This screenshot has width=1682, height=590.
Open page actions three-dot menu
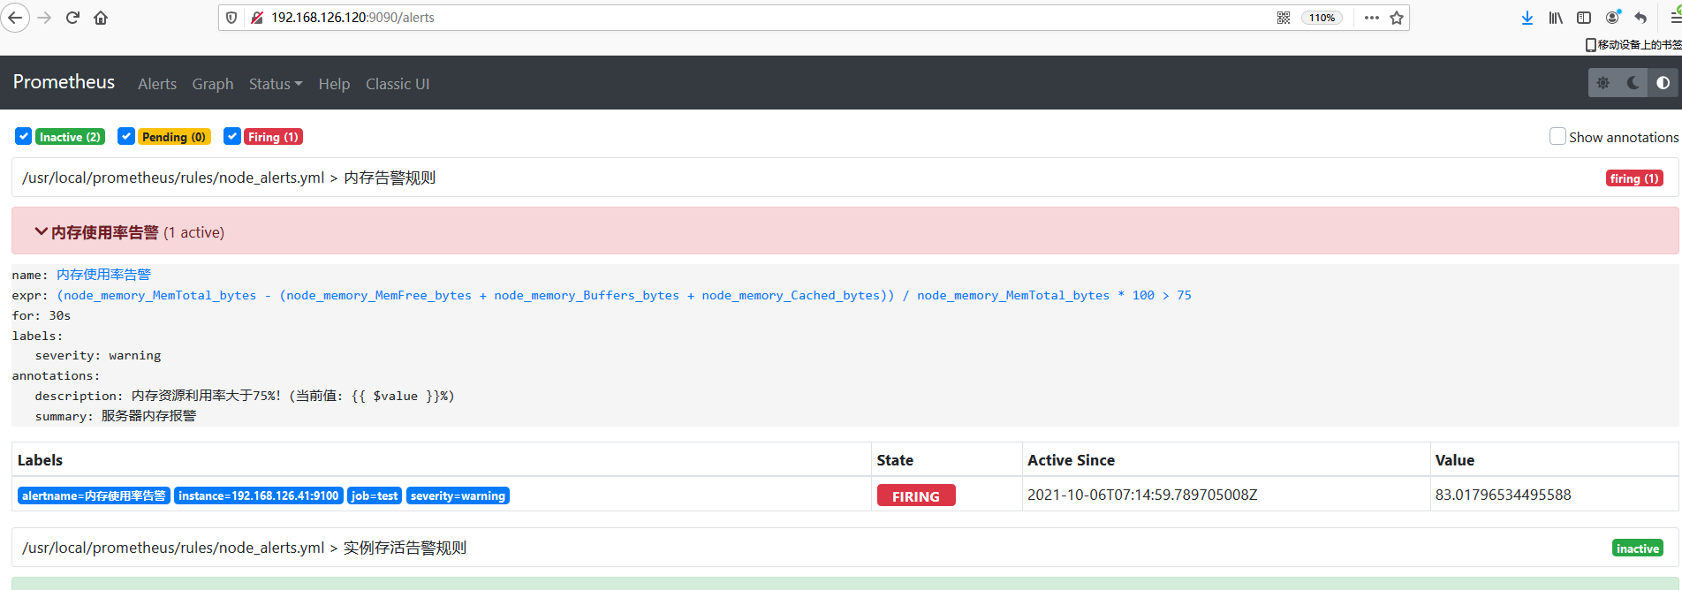tap(1371, 18)
